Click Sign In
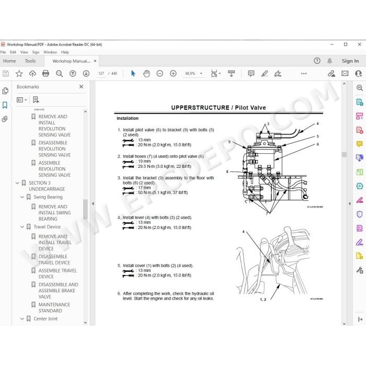This screenshot has height=366, width=366. coord(350,61)
